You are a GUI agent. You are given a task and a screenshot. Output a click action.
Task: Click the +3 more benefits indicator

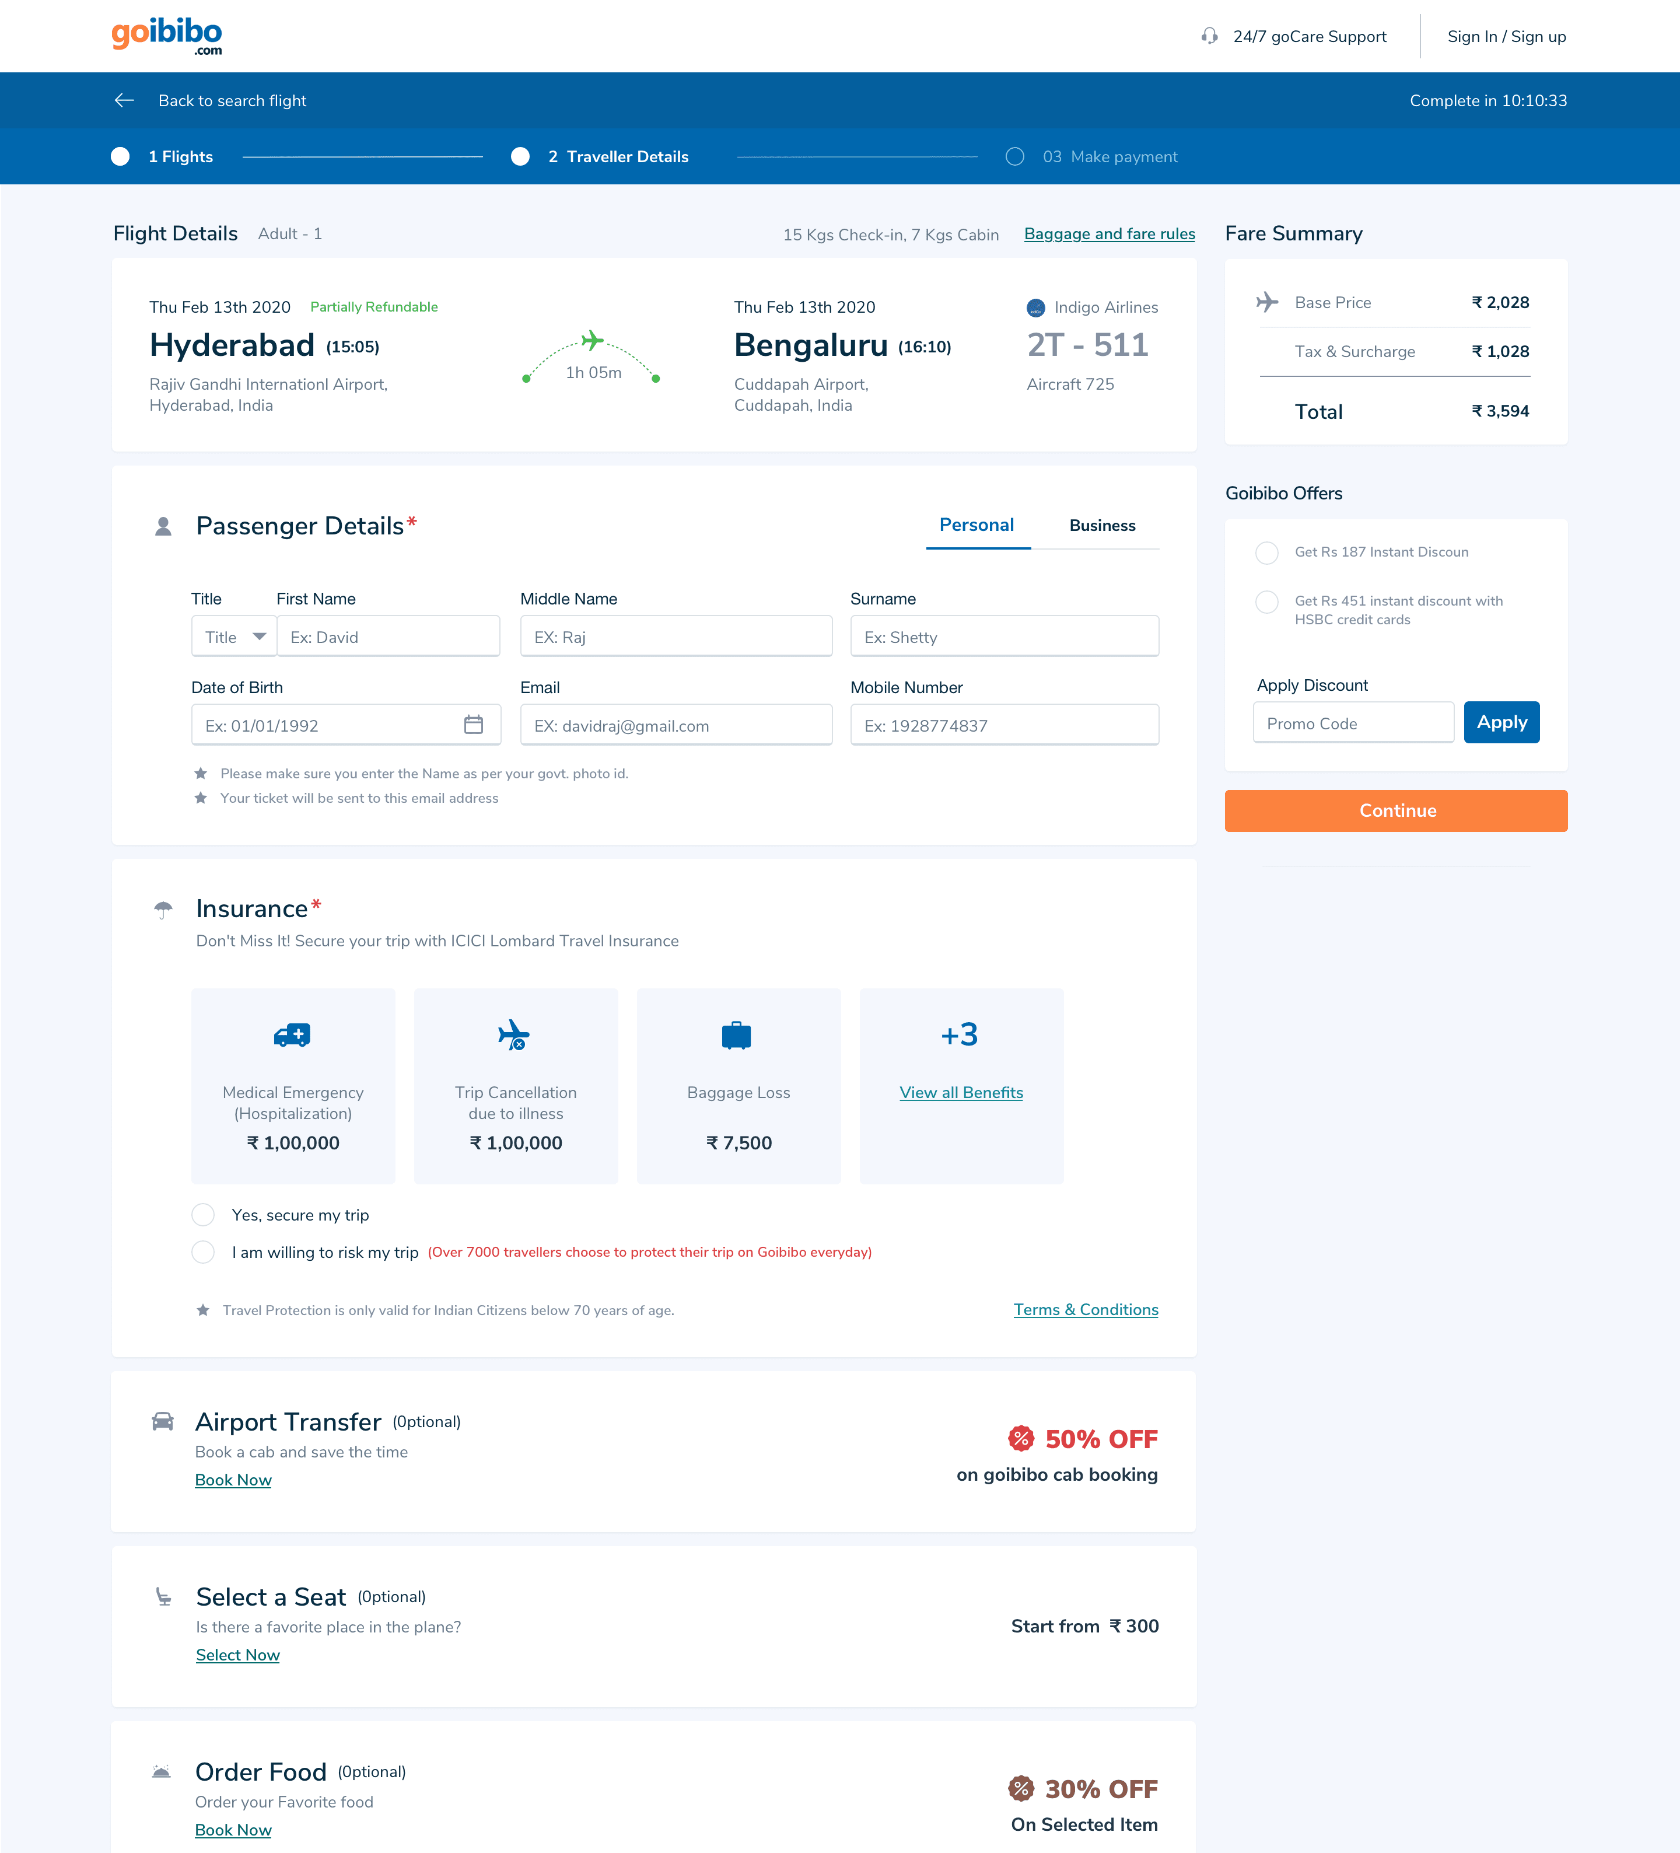(x=960, y=1035)
